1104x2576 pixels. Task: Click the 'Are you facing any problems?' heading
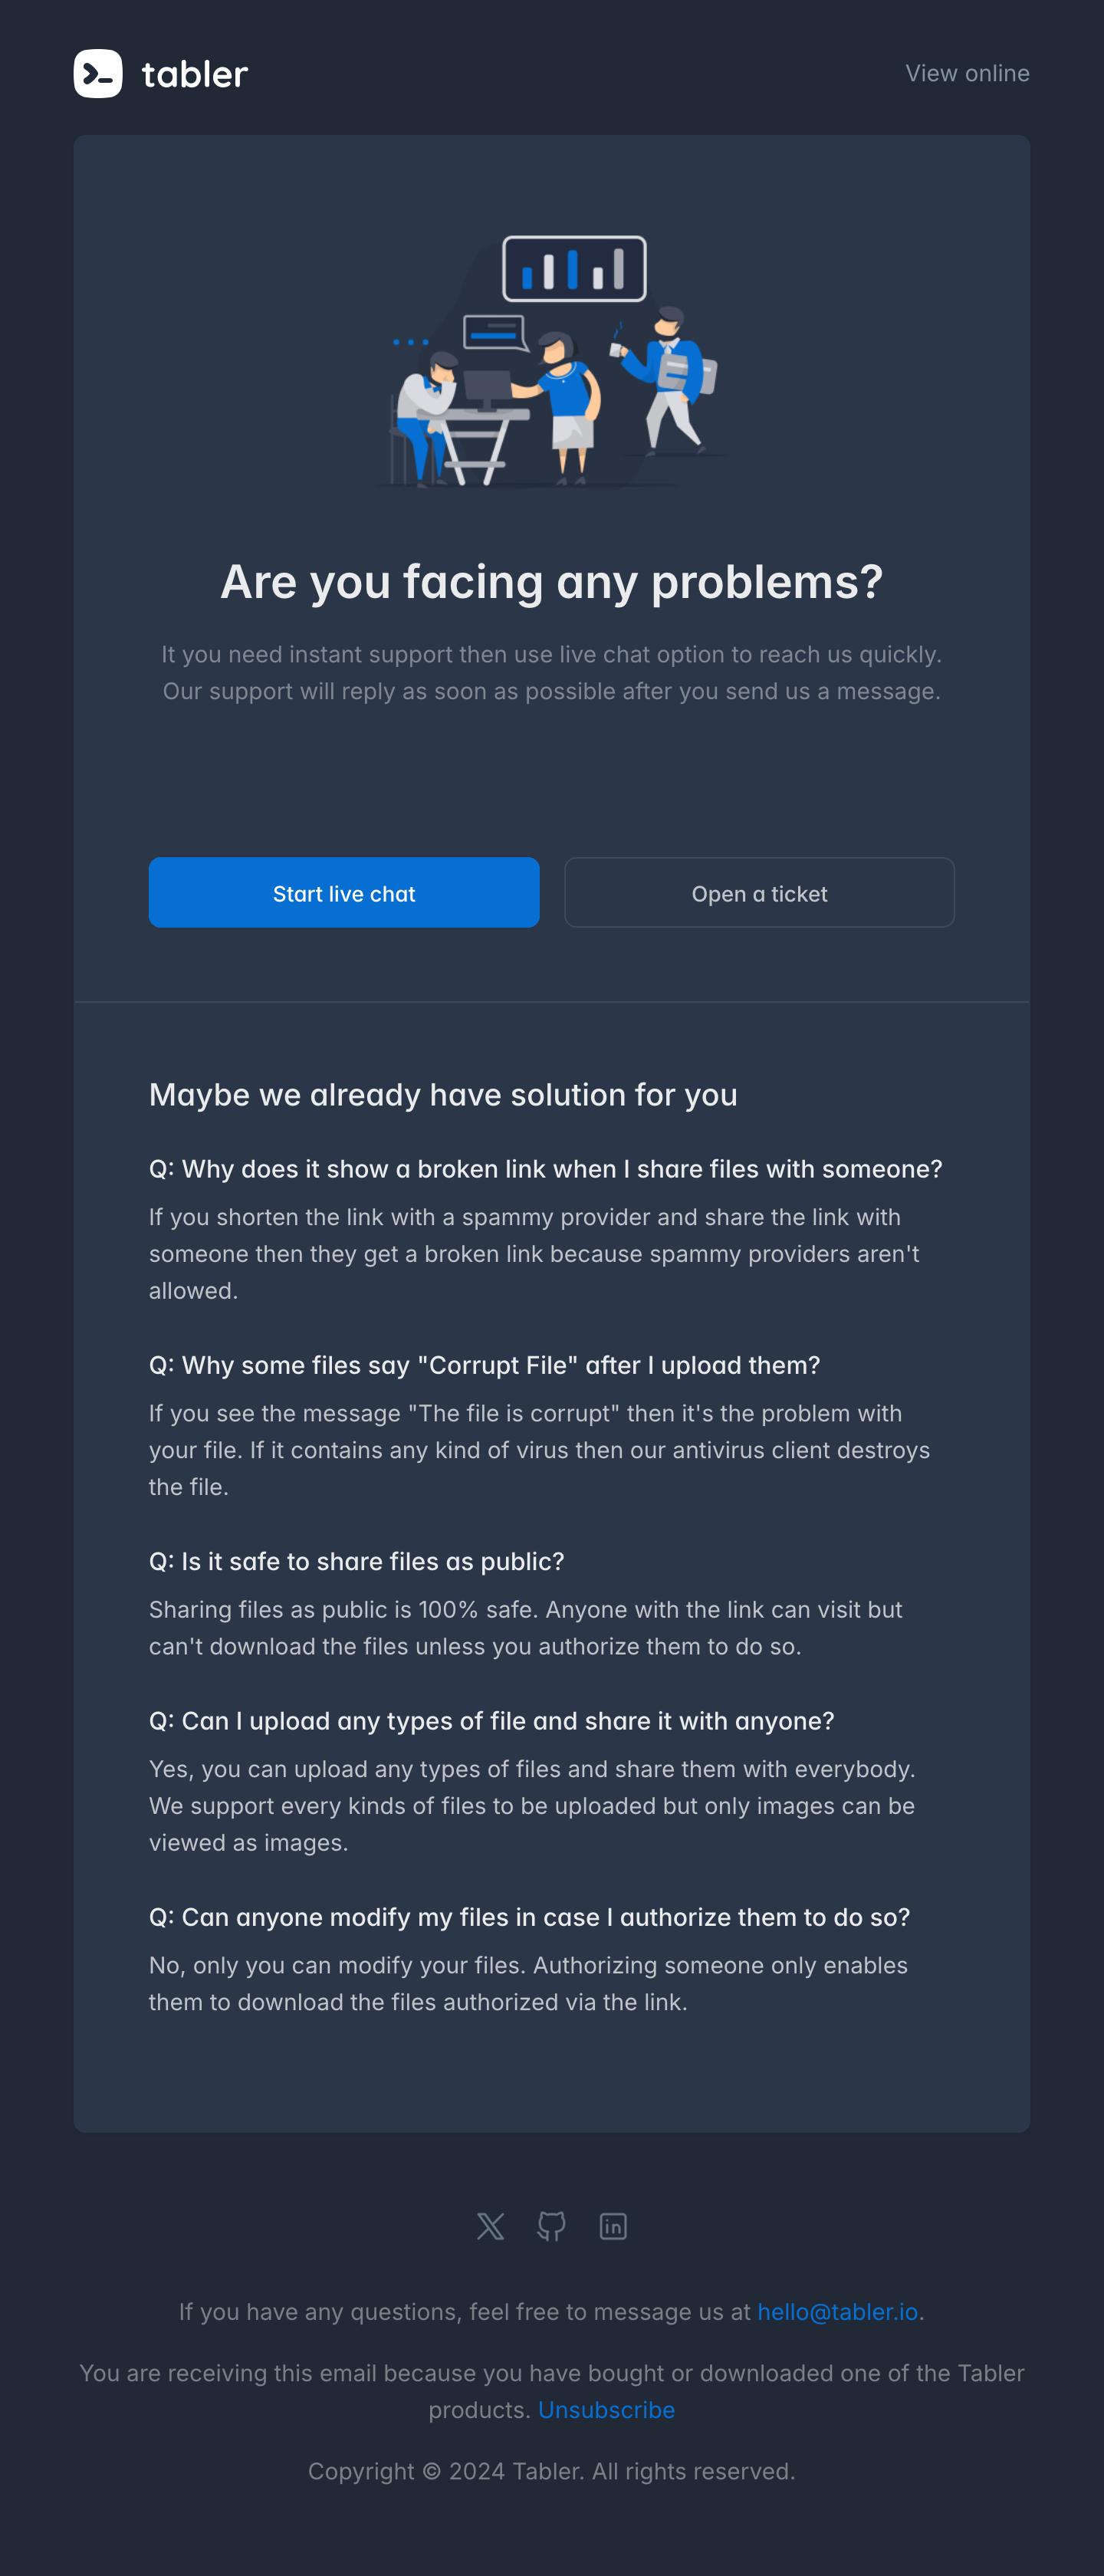click(x=552, y=582)
